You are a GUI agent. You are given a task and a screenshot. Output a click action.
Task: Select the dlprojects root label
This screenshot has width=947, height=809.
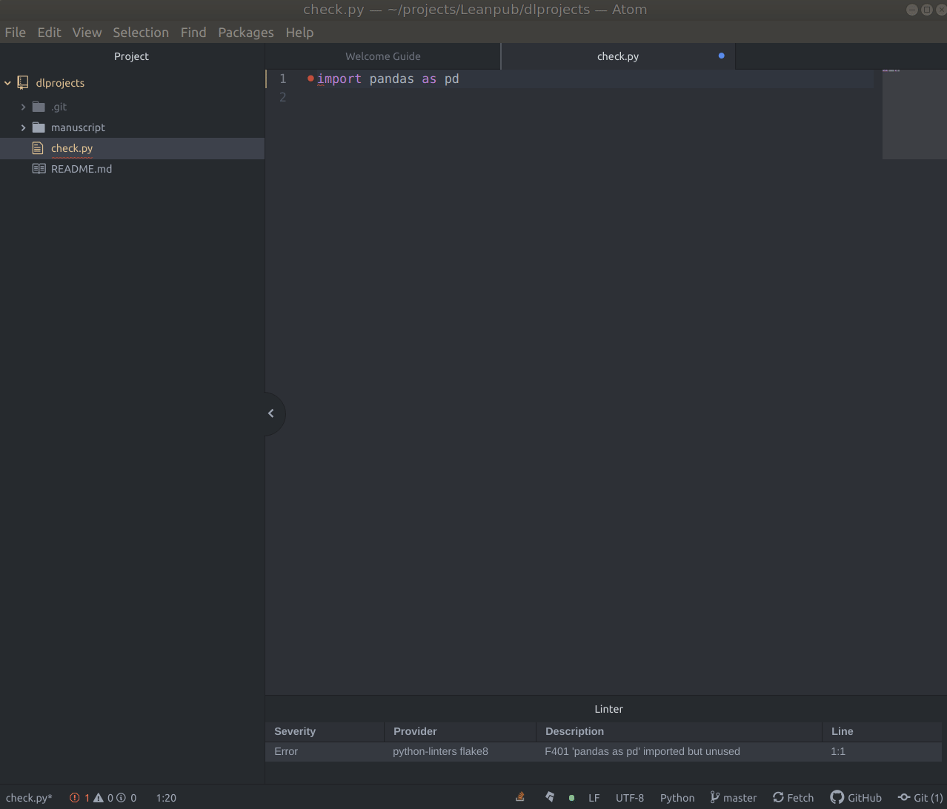pyautogui.click(x=60, y=83)
